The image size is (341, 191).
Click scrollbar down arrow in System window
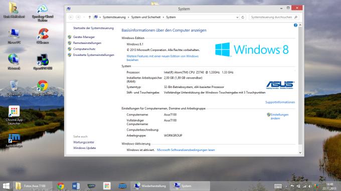[x=300, y=152]
